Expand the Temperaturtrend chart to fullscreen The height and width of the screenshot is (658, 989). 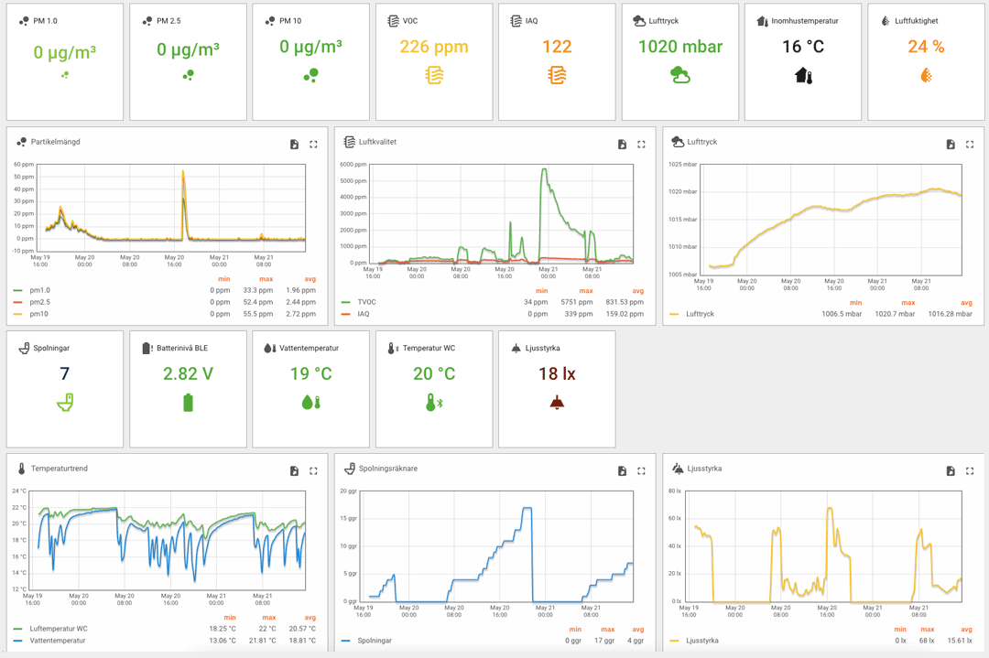click(313, 471)
